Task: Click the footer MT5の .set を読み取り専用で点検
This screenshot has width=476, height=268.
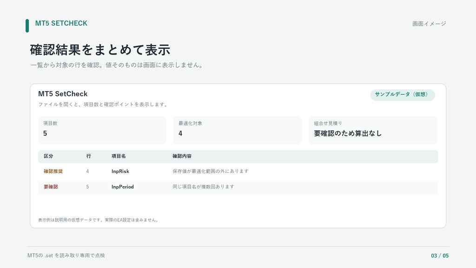Action: pyautogui.click(x=66, y=255)
